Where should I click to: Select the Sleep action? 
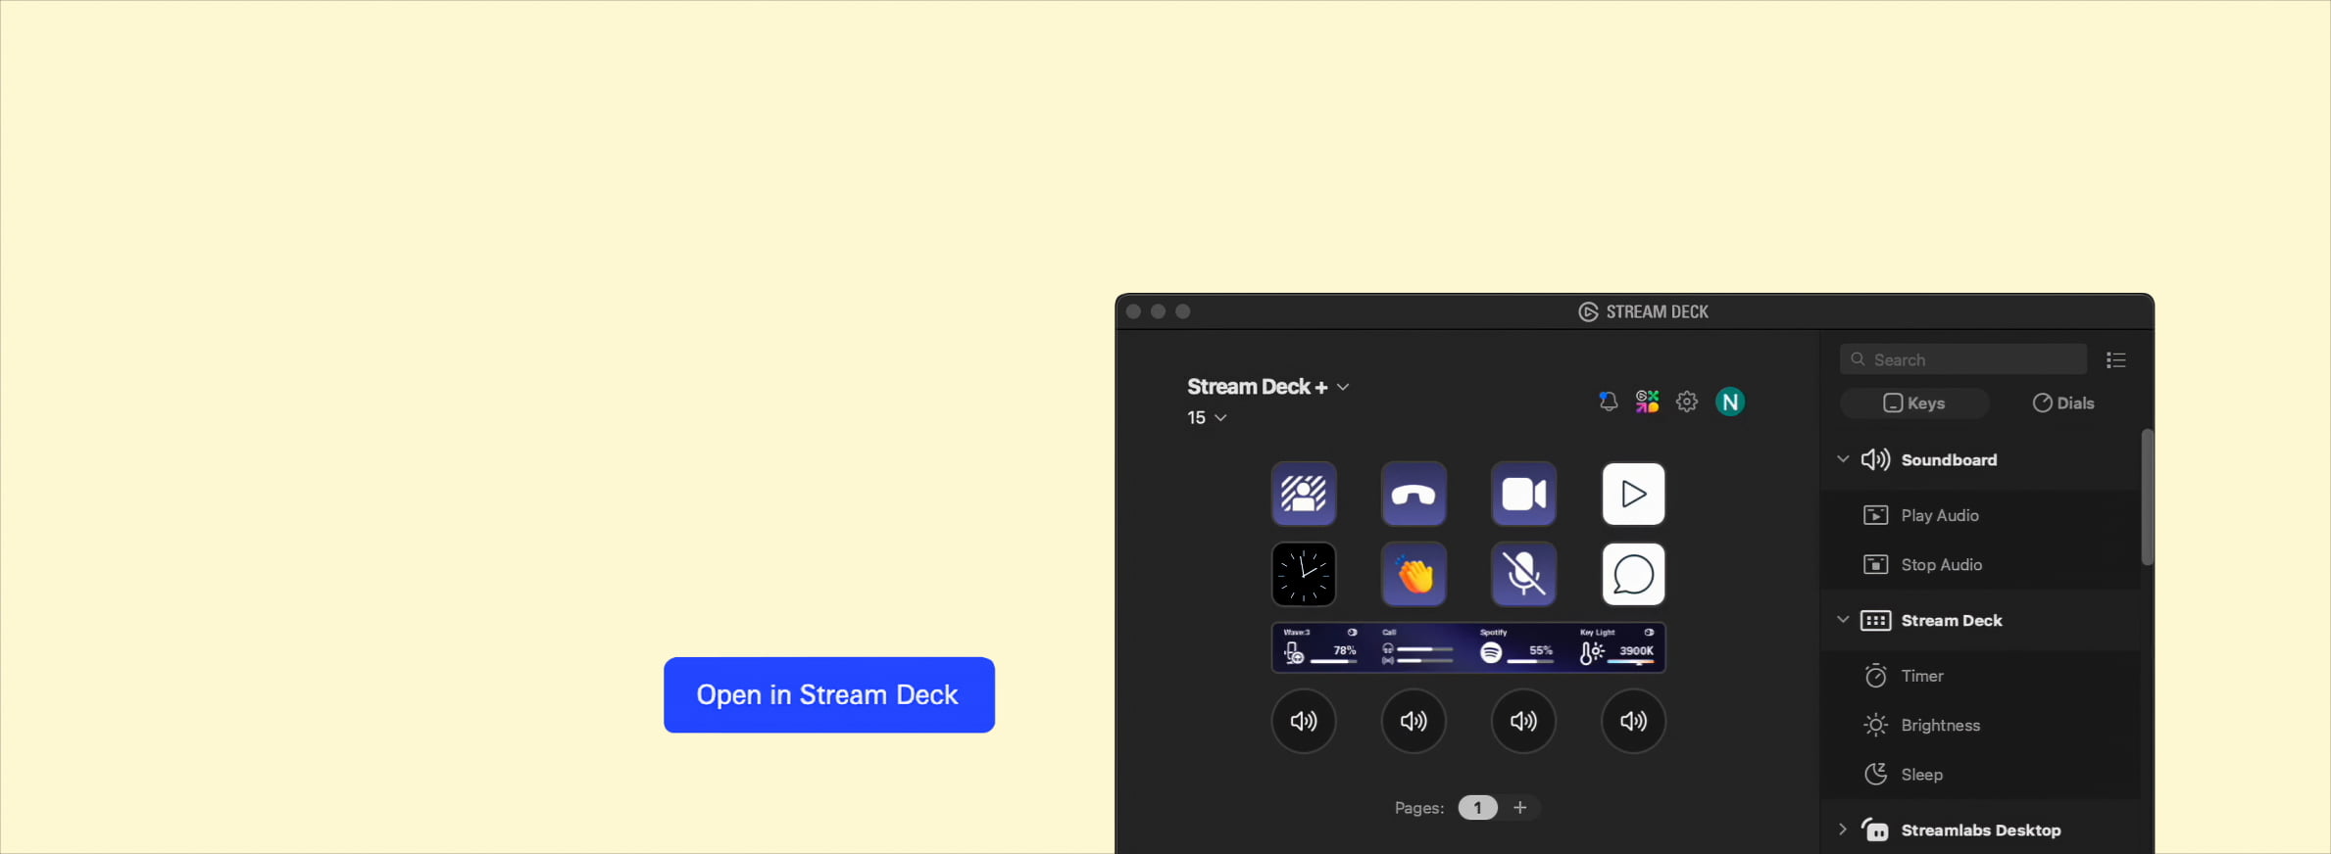[x=1980, y=774]
